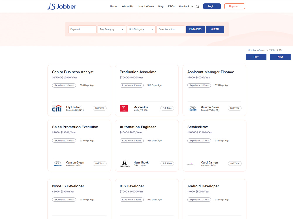Click employer name Harry Brook
This screenshot has height=219, width=293.
(141, 162)
